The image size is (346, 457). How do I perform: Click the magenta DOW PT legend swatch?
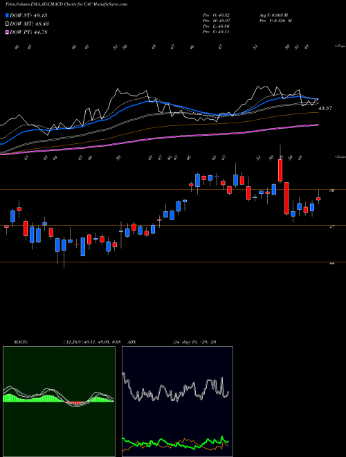pos(8,32)
